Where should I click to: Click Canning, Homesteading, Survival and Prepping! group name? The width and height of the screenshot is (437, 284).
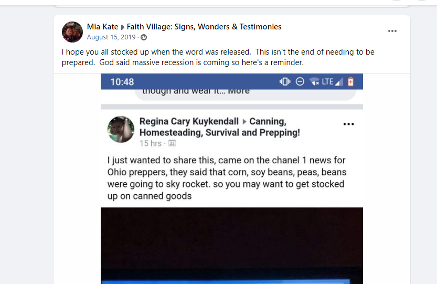[x=220, y=127]
